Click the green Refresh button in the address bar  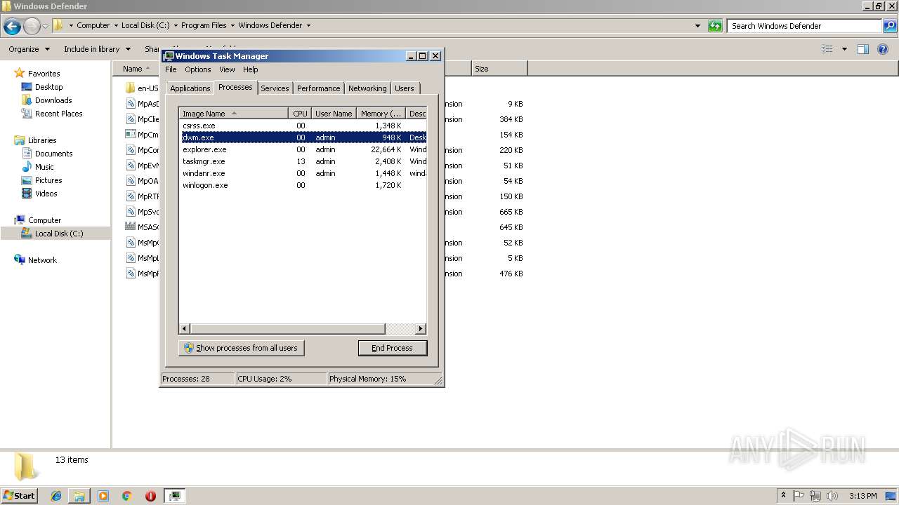coord(715,26)
